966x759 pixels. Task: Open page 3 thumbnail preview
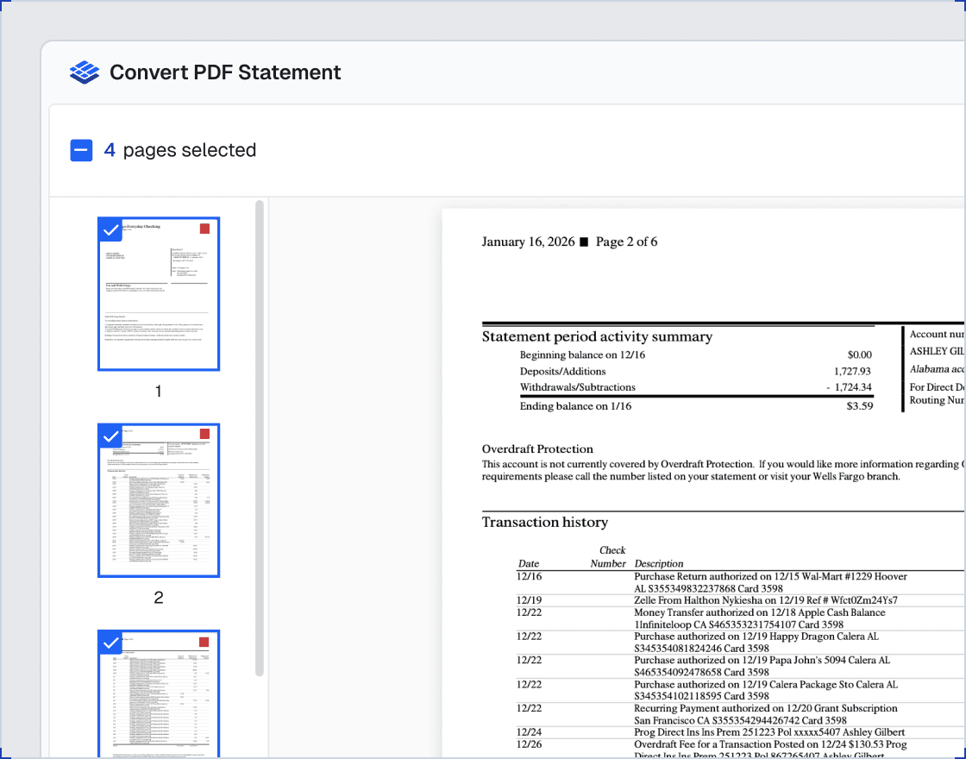click(x=159, y=694)
